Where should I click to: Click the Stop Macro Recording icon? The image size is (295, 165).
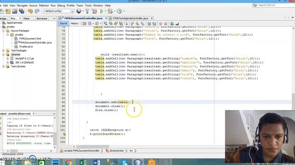[x=165, y=23]
